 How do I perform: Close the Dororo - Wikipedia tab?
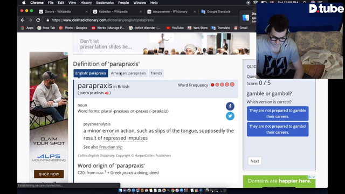[86, 12]
